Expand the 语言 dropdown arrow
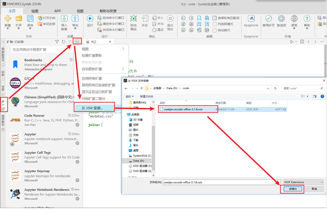 click(294, 29)
